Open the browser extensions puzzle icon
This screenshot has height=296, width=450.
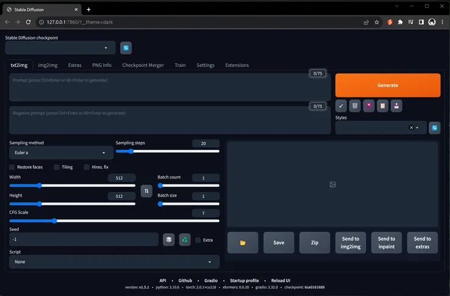point(400,22)
